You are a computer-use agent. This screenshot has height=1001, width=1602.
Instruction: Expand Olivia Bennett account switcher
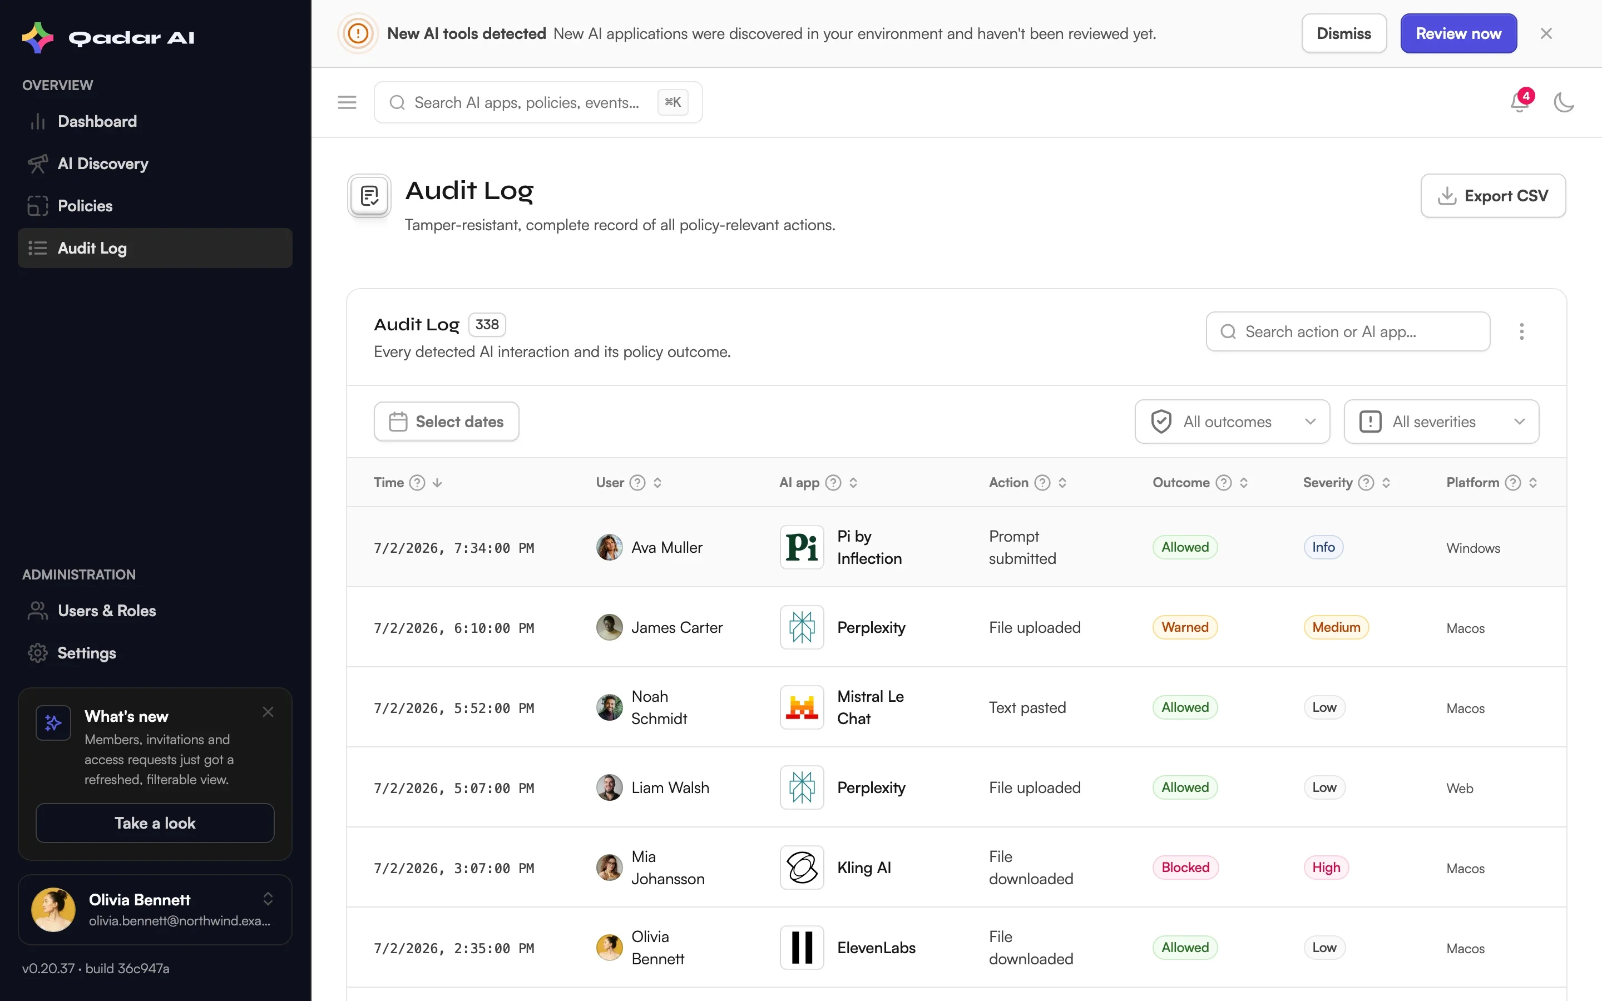point(268,898)
